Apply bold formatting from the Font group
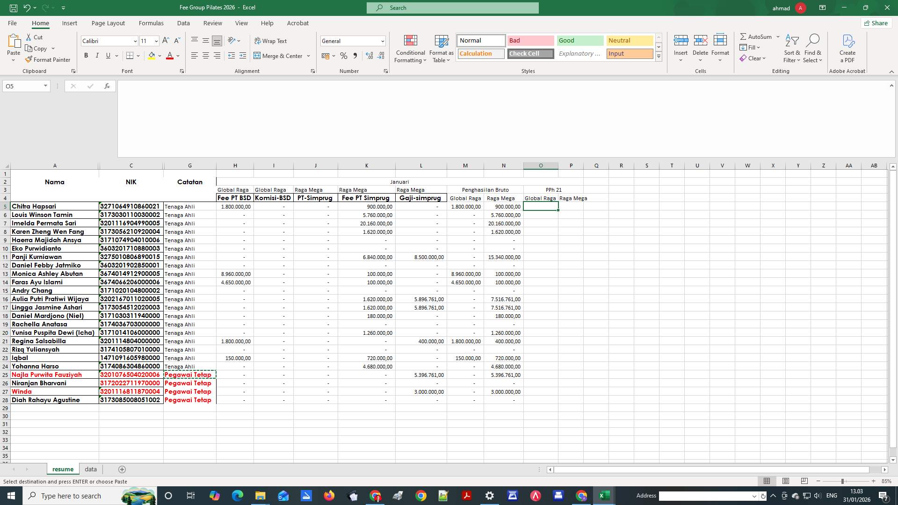The height and width of the screenshot is (505, 898). click(x=86, y=56)
